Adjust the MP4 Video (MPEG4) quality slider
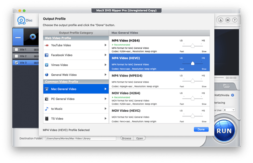 [x=193, y=81]
